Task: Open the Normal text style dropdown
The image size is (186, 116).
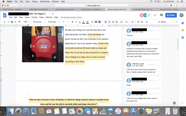Action: click(x=39, y=22)
